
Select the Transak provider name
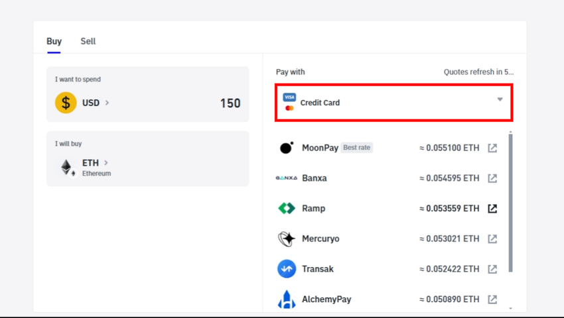318,269
